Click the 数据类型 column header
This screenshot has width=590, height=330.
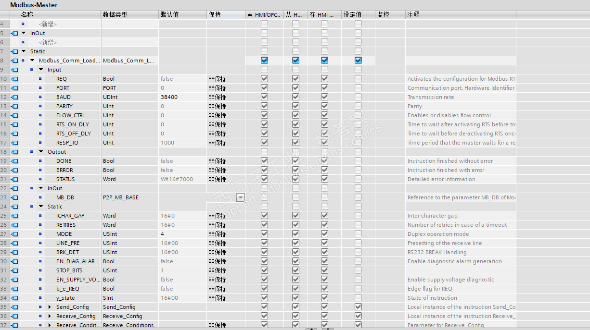tap(129, 15)
